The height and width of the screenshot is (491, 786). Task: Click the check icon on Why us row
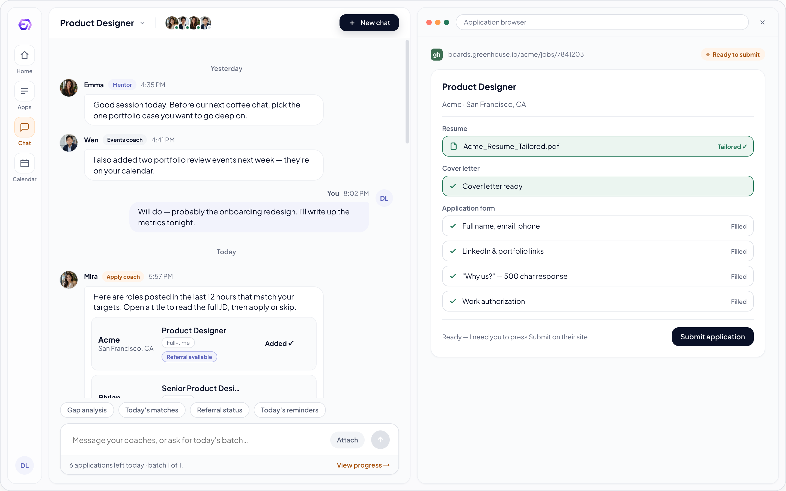pos(453,276)
